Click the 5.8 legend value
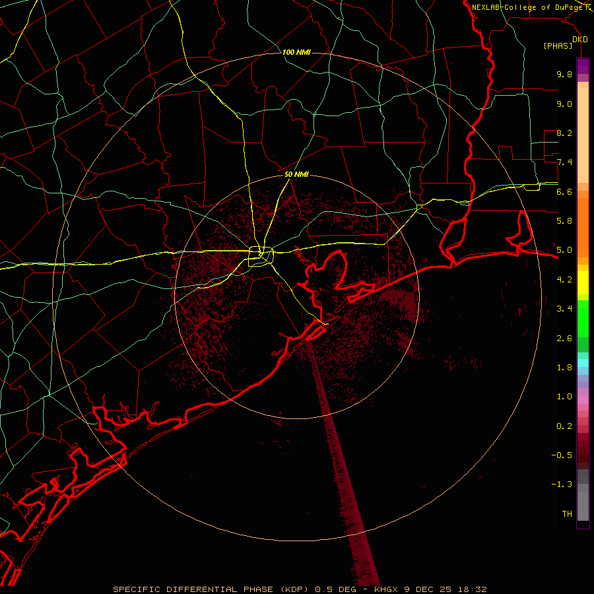 point(564,221)
